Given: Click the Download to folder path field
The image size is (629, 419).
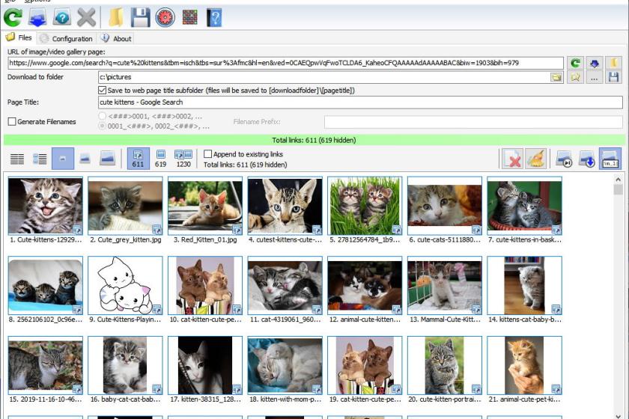Looking at the screenshot, I should pyautogui.click(x=324, y=77).
